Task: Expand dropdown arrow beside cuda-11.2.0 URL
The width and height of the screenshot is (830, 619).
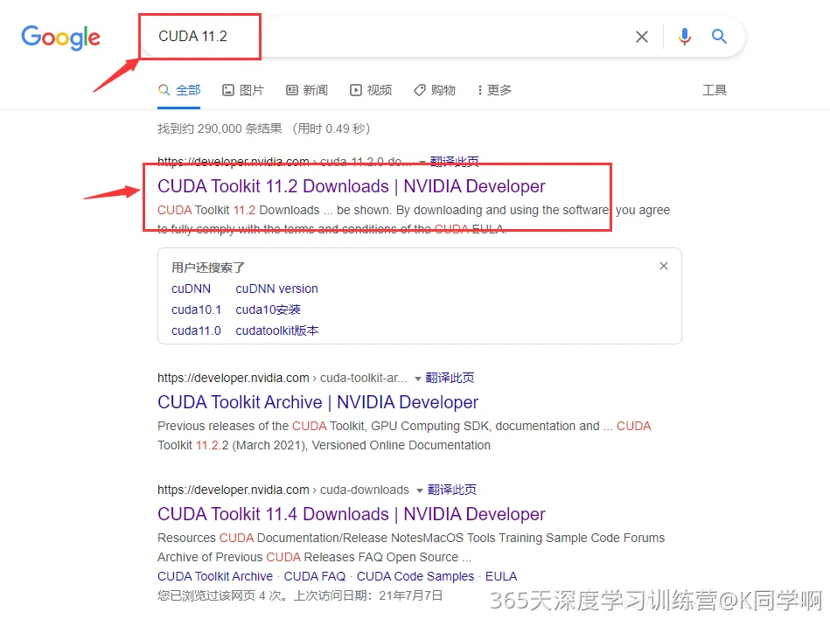Action: pyautogui.click(x=422, y=162)
